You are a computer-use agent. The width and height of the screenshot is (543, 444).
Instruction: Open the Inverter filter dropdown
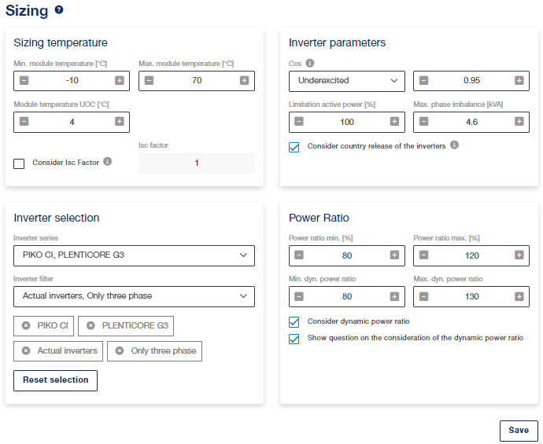click(x=134, y=297)
